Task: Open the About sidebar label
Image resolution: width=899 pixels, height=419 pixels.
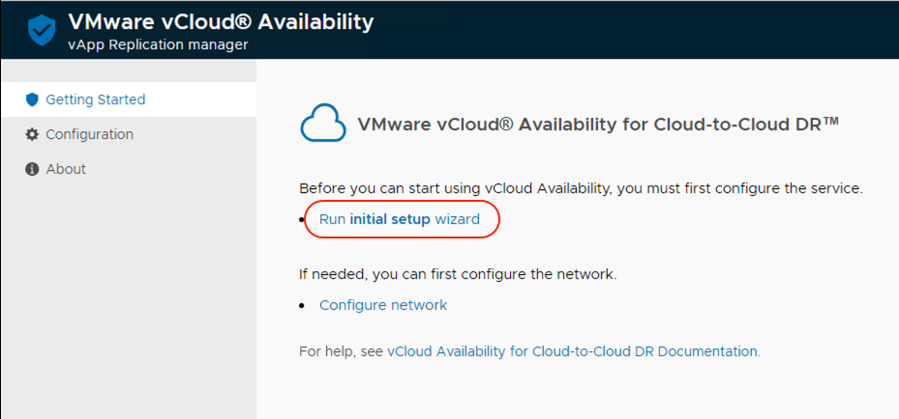Action: [66, 169]
